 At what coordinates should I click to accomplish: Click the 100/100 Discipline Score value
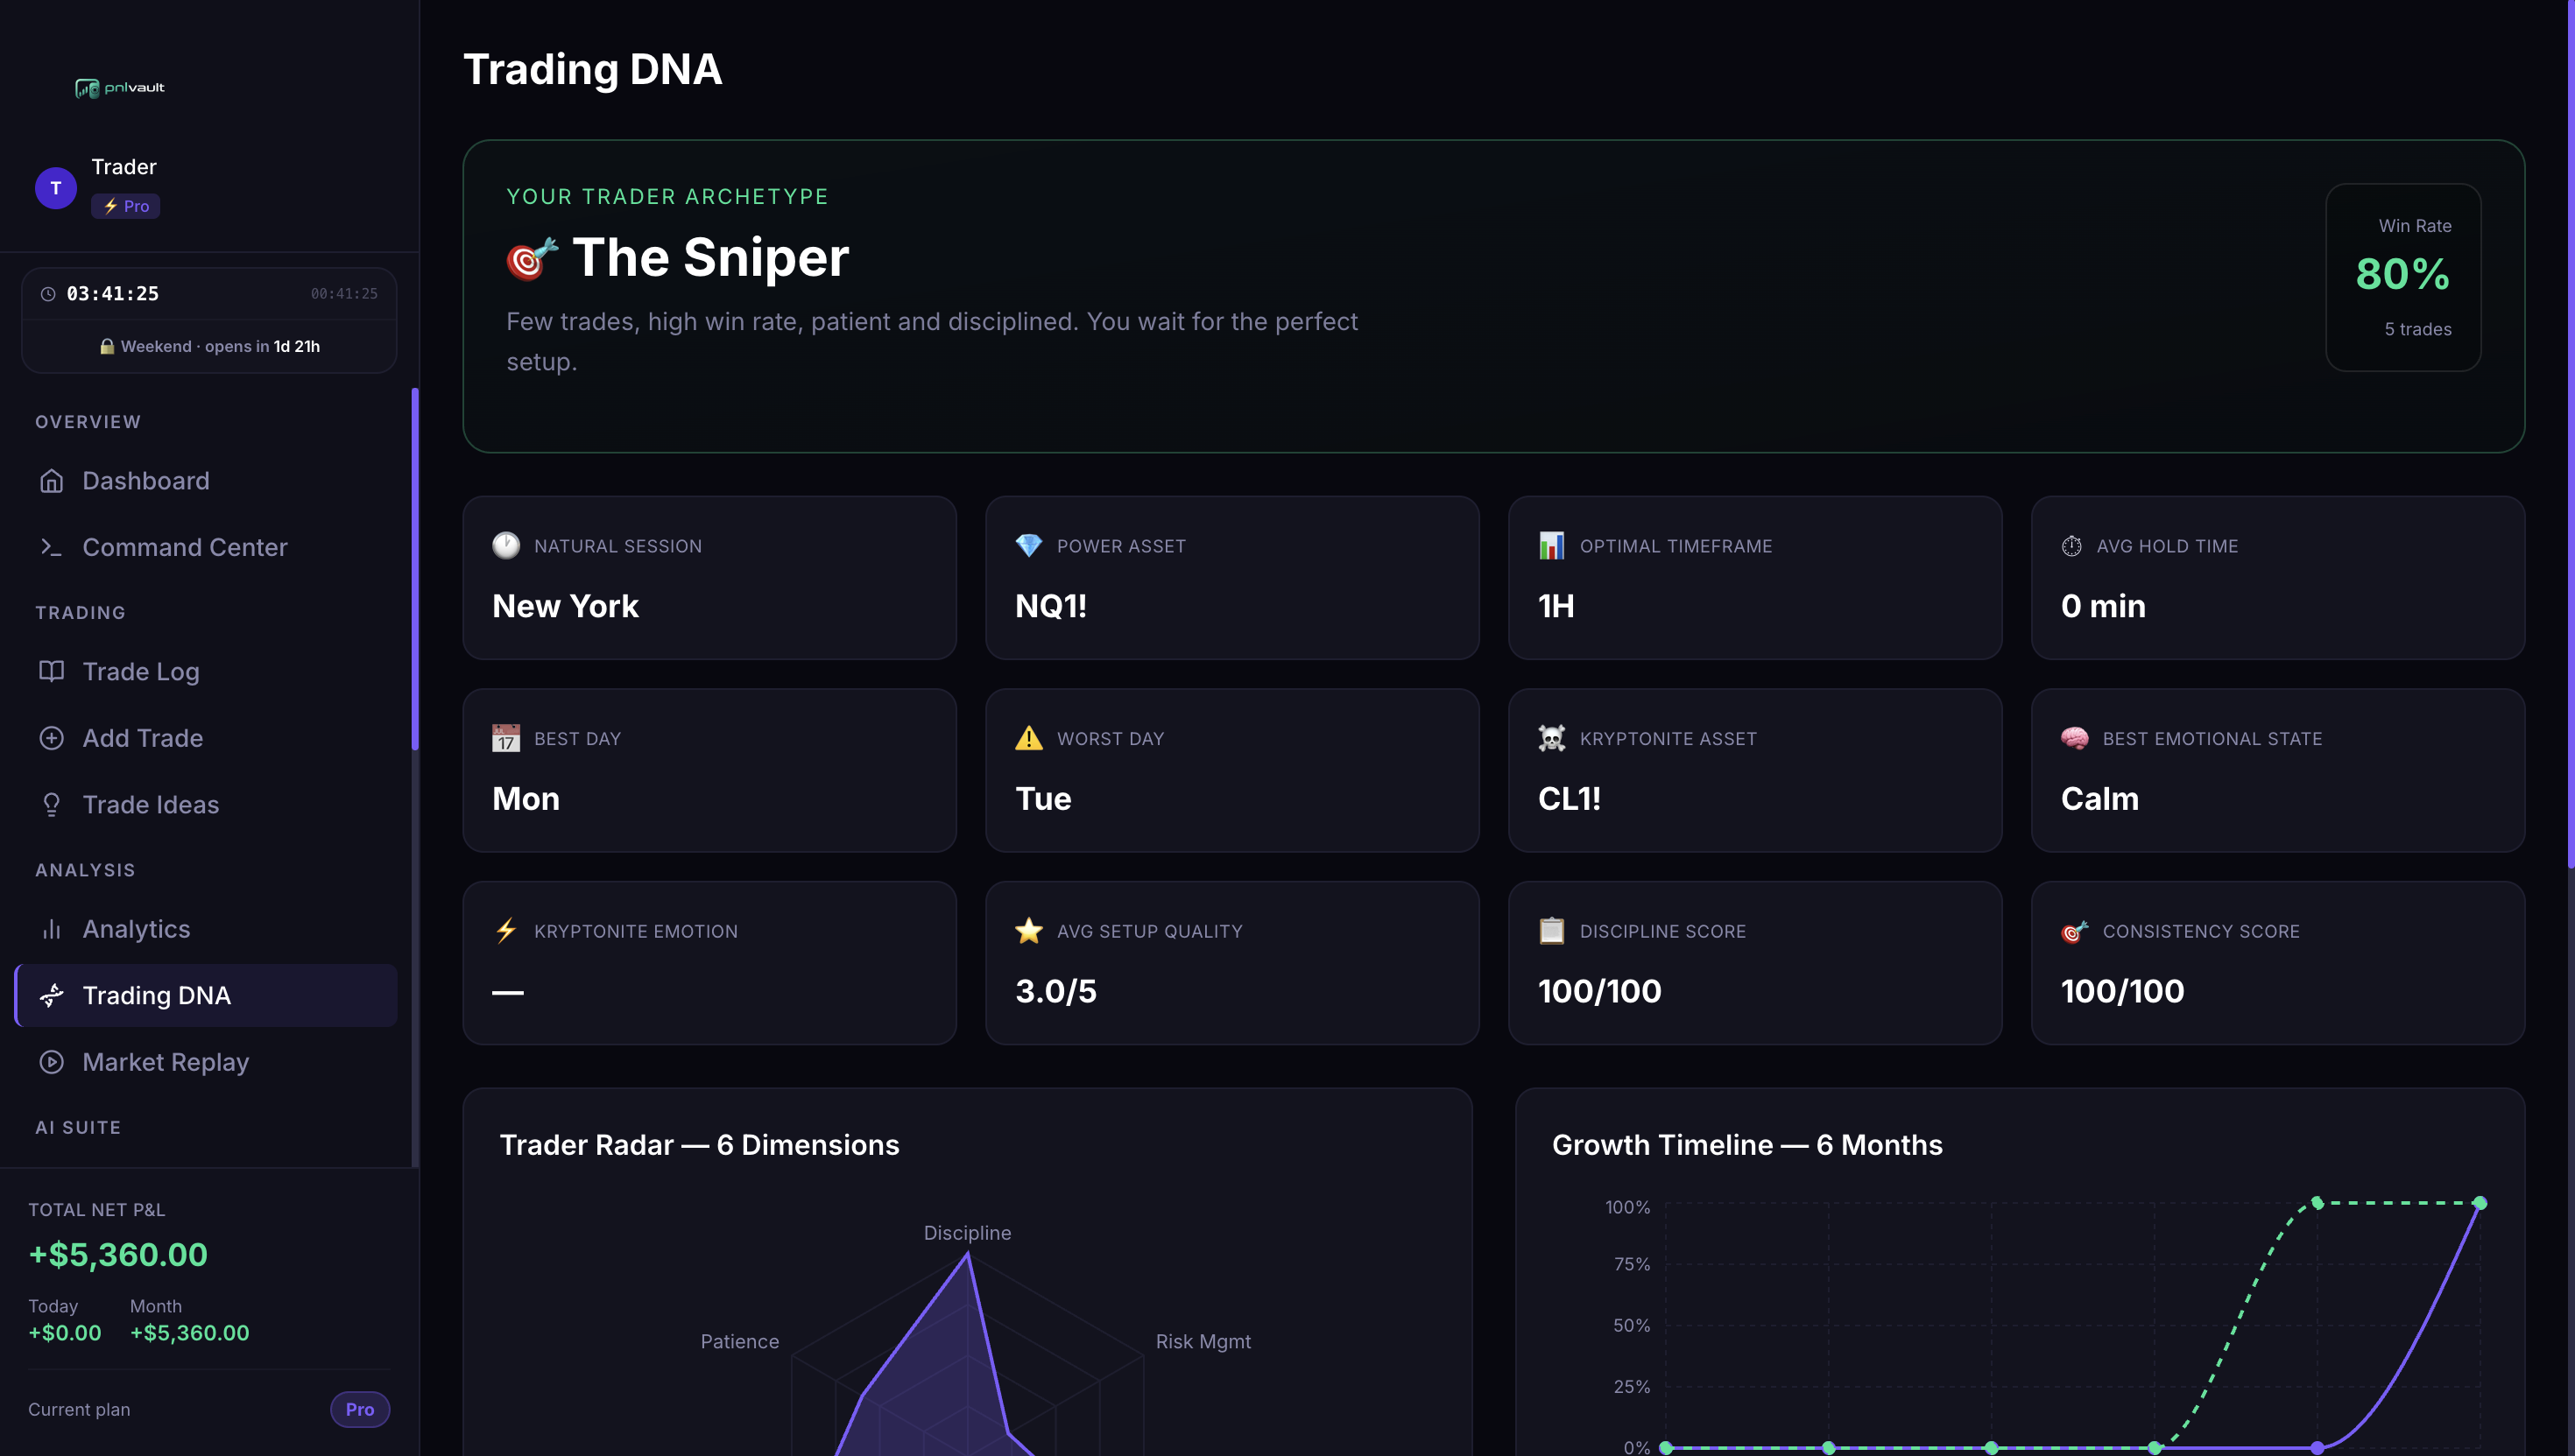click(1599, 991)
